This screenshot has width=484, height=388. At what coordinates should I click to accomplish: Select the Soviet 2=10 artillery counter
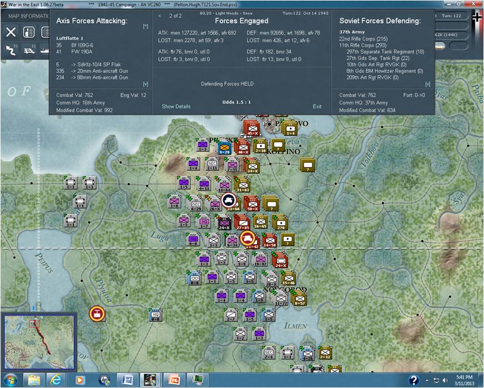coord(260,145)
